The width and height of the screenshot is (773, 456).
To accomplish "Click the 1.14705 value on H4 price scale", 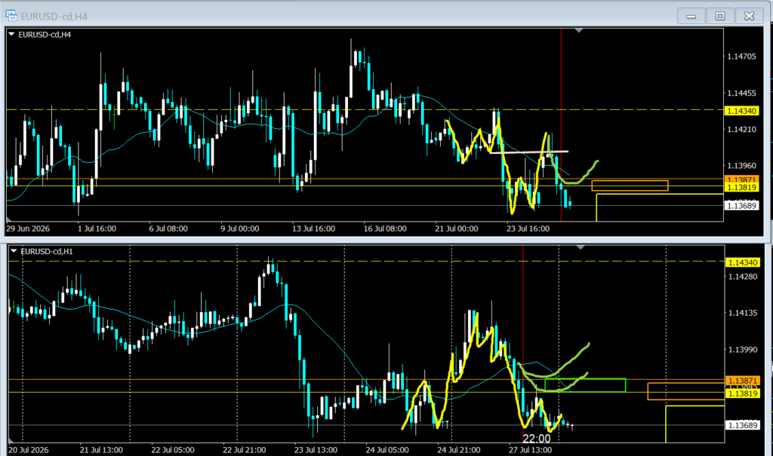I will click(x=742, y=56).
